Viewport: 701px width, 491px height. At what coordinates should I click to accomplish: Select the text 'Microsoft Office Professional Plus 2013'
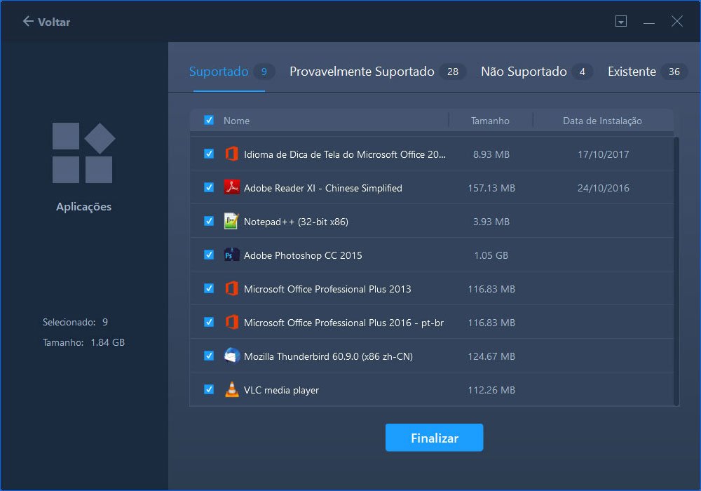point(327,289)
